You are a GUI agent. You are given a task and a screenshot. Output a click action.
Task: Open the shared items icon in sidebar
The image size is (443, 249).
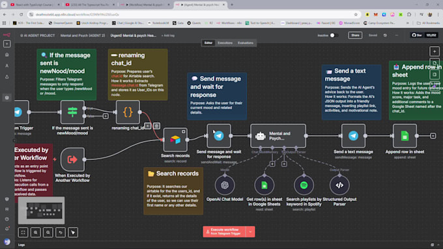(x=7, y=77)
